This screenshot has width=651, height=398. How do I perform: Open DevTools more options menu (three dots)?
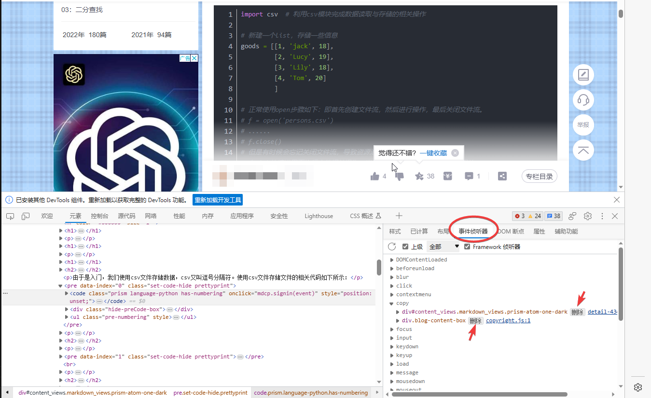(x=602, y=216)
